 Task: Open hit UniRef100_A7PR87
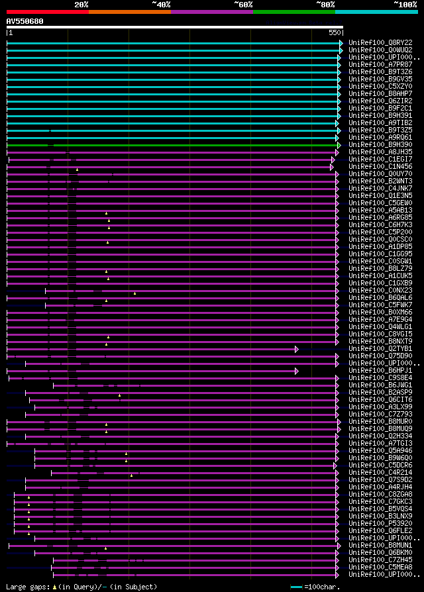click(380, 64)
